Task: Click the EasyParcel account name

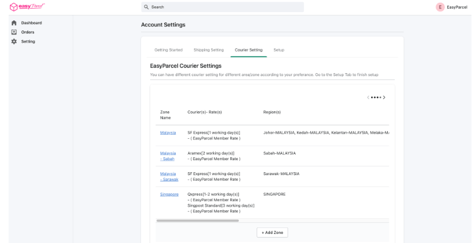Action: [457, 7]
